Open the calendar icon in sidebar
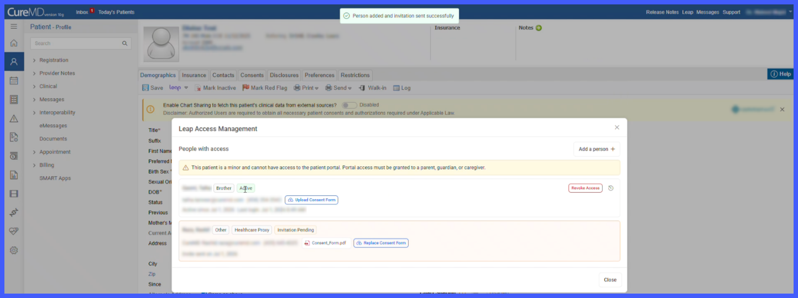 14,81
